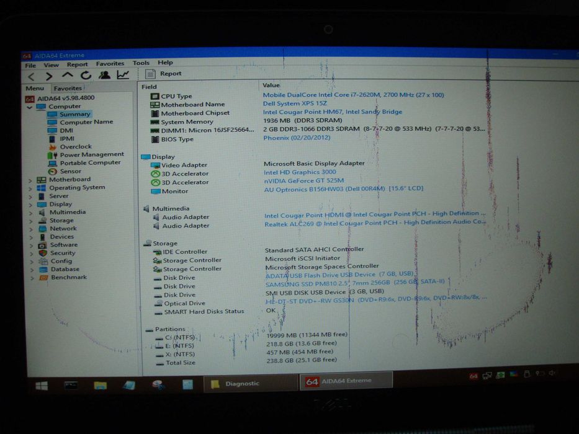The height and width of the screenshot is (434, 579).
Task: Expand the Server tree node
Action: (30, 197)
